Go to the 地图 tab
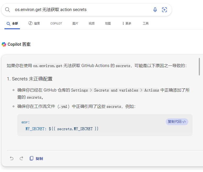This screenshot has height=172, width=203. pyautogui.click(x=108, y=23)
